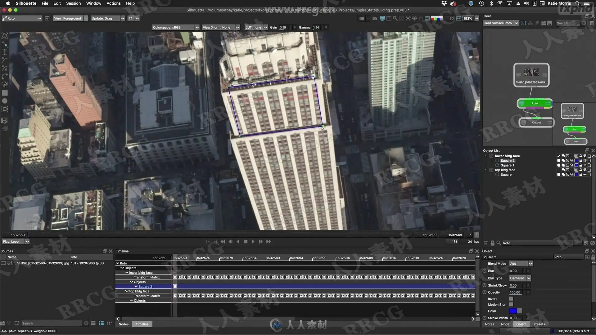This screenshot has height=335, width=596.
Task: Select the Transform tool in left toolbar
Action: click(5, 36)
